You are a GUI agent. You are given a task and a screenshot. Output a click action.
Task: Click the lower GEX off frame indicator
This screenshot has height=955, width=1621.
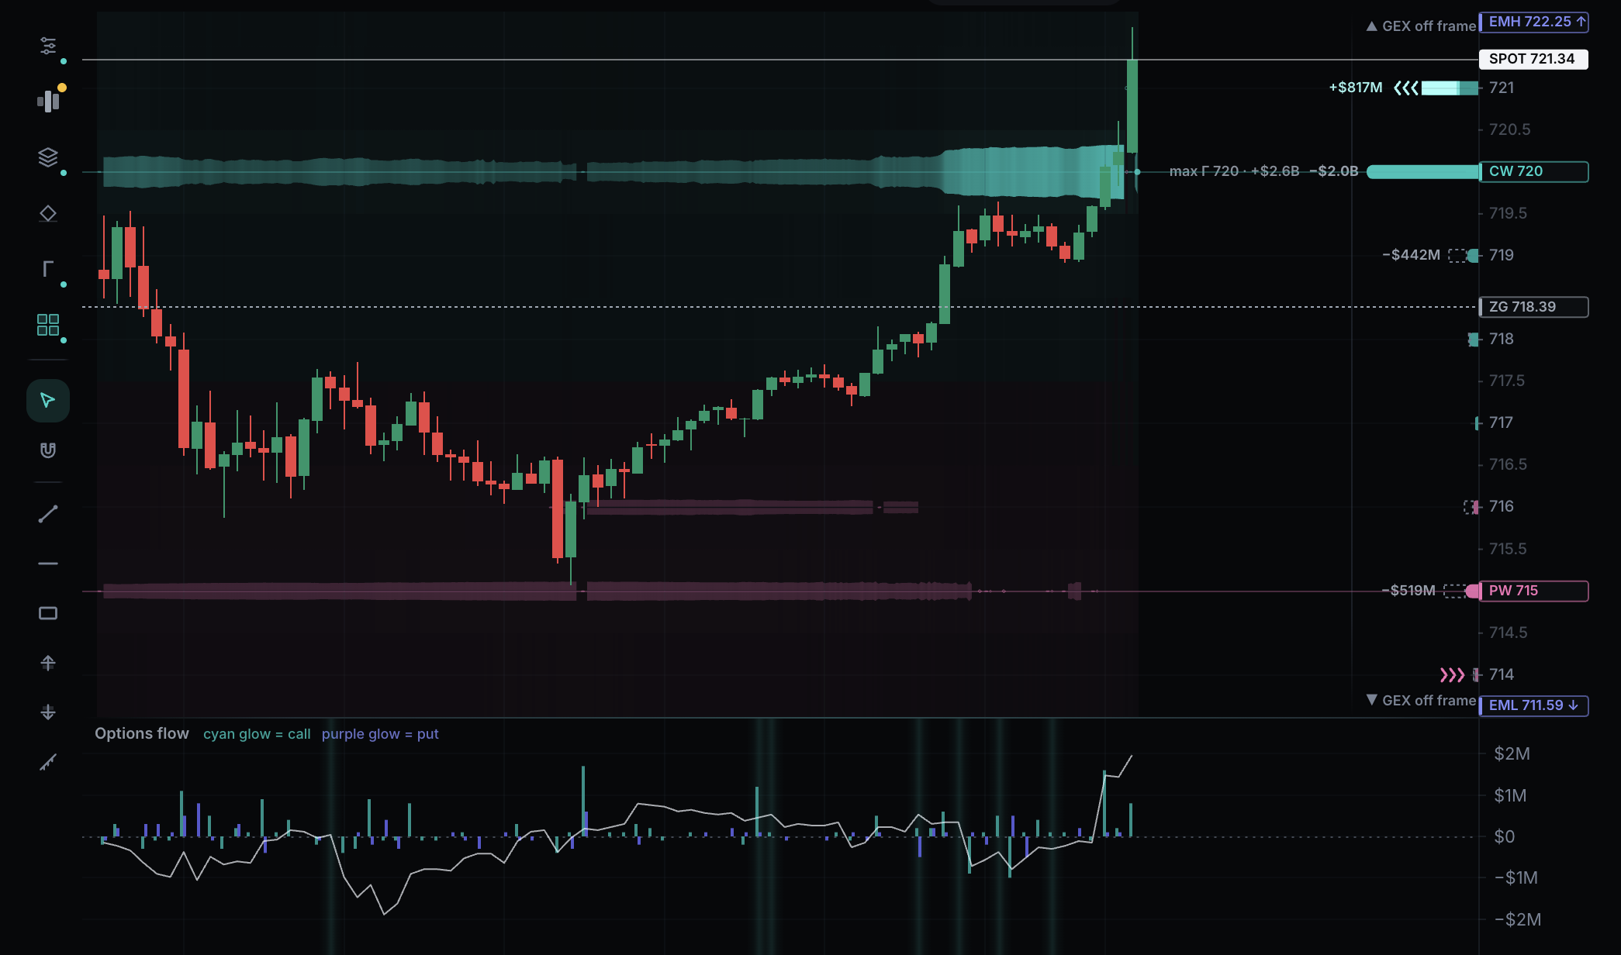pos(1421,701)
